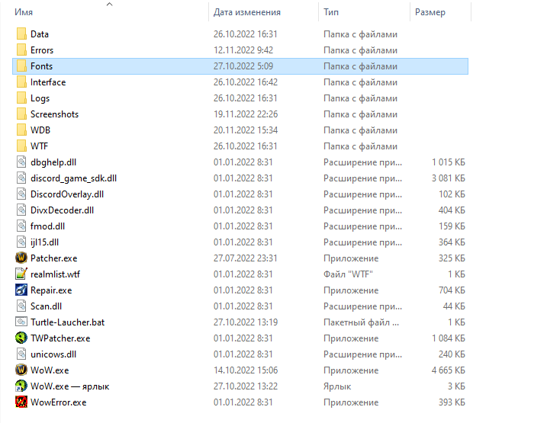Viewport: 547px width, 423px height.
Task: Click the WoW.exe shortcut icon
Action: (21, 386)
